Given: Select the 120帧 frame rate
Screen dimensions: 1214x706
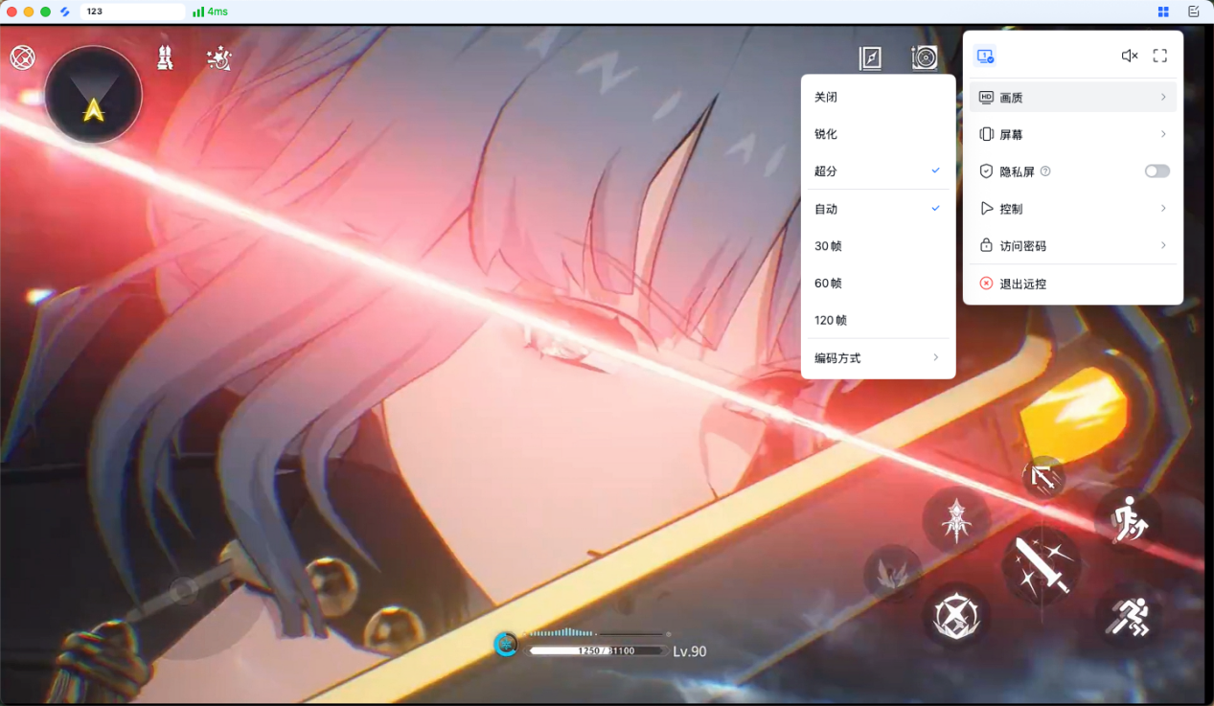Looking at the screenshot, I should [x=878, y=320].
